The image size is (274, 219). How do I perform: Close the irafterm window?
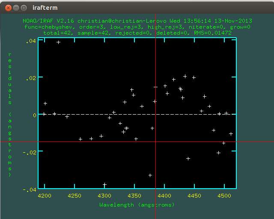(x=7, y=8)
